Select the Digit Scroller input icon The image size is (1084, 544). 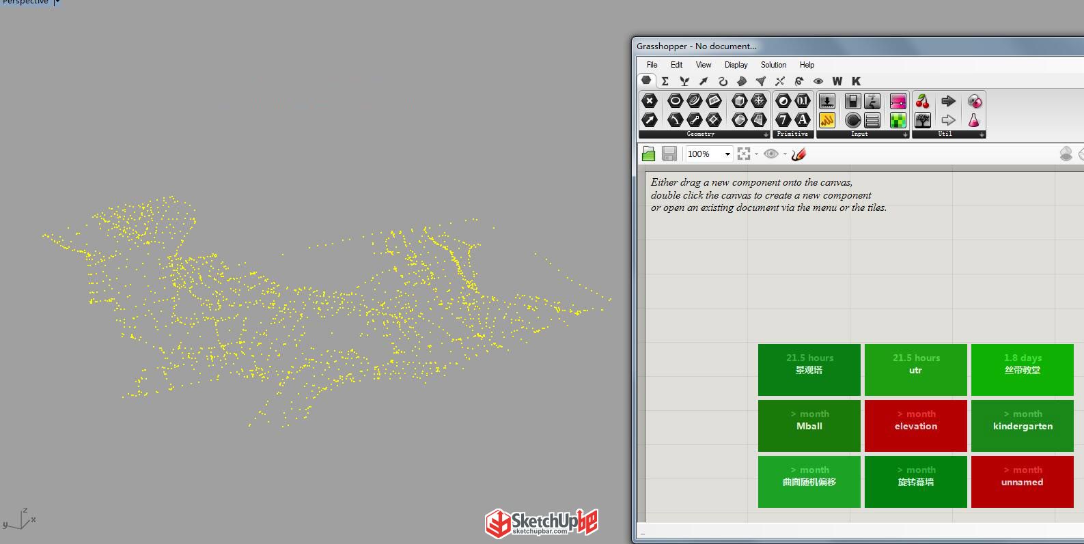(x=872, y=101)
